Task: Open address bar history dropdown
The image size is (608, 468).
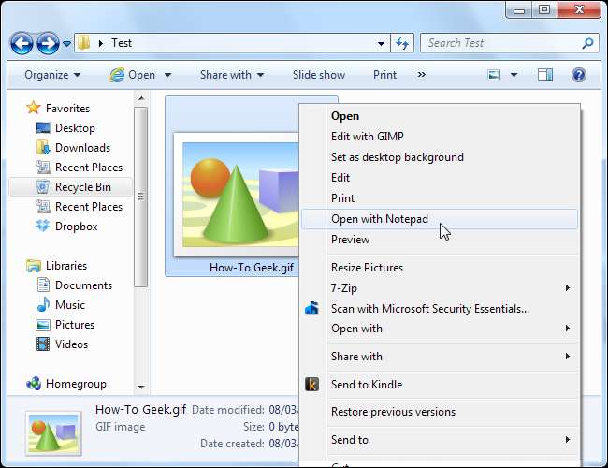Action: 381,43
